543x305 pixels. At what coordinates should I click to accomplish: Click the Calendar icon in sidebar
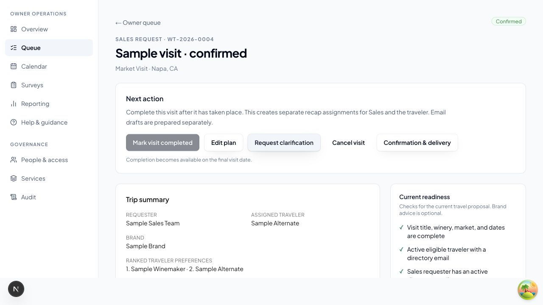pos(14,67)
